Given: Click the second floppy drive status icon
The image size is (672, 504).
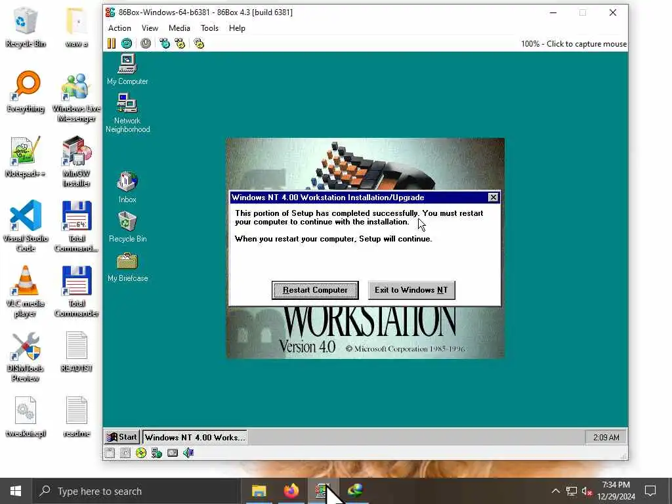Looking at the screenshot, I should point(125,453).
